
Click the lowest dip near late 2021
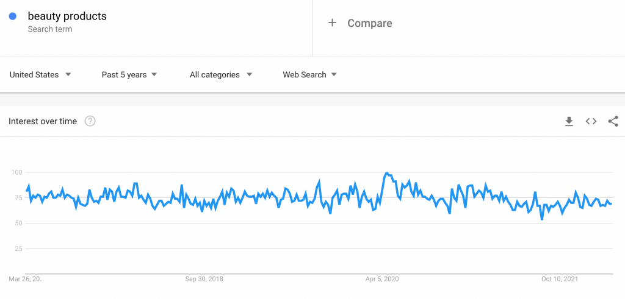coord(542,219)
